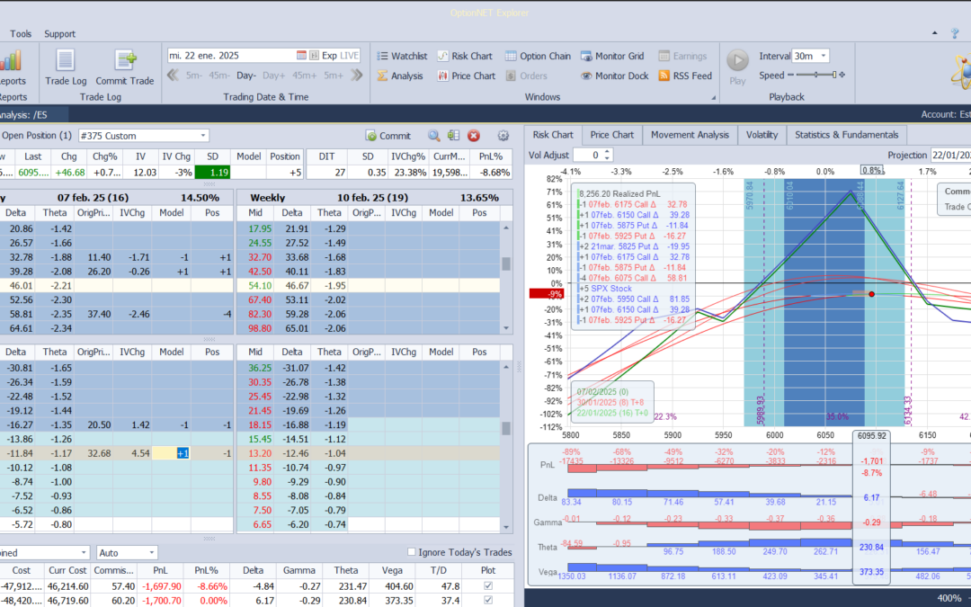The height and width of the screenshot is (607, 971).
Task: Click the green SD cell 1.19
Action: 212,173
